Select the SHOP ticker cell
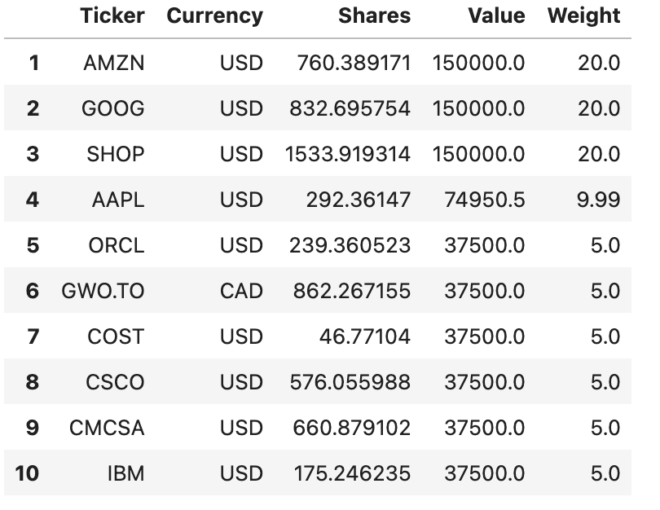The height and width of the screenshot is (510, 660). pyautogui.click(x=115, y=154)
